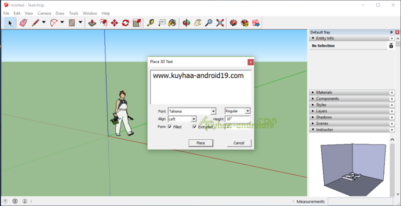Open the Tools menu

point(74,13)
